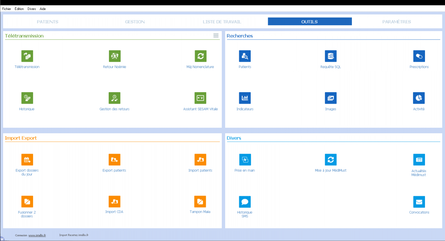This screenshot has height=241, width=445.
Task: Open the Télétransmission tool icon
Action: (x=27, y=56)
